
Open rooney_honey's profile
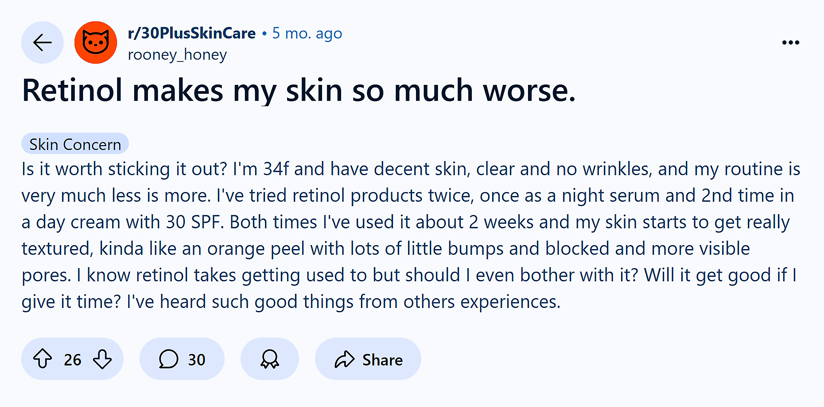point(177,54)
